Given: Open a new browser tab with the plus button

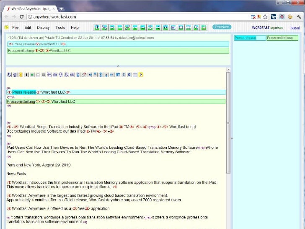Looking at the screenshot, I should (x=61, y=8).
